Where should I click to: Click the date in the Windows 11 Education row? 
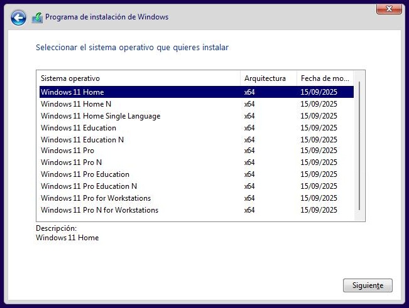319,128
